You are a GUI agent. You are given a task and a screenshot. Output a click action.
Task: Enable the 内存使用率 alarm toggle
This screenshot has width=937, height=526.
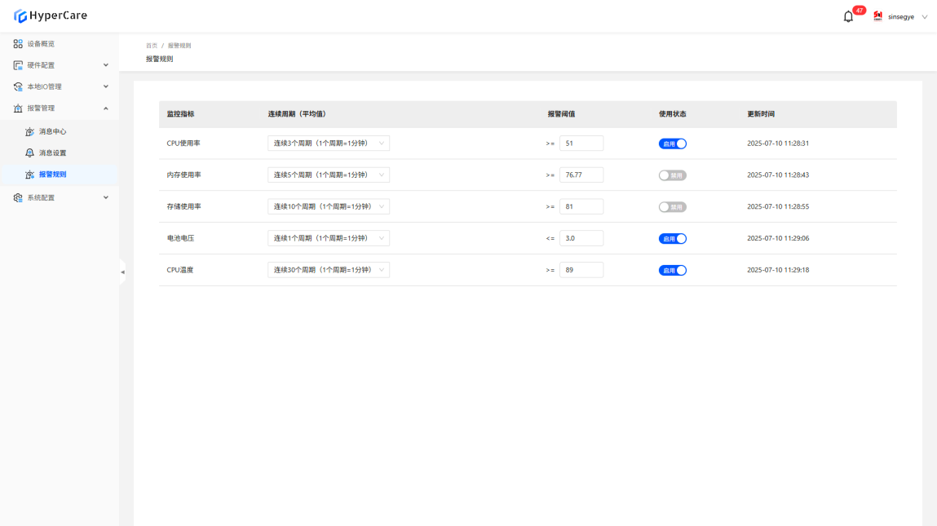[x=672, y=175]
